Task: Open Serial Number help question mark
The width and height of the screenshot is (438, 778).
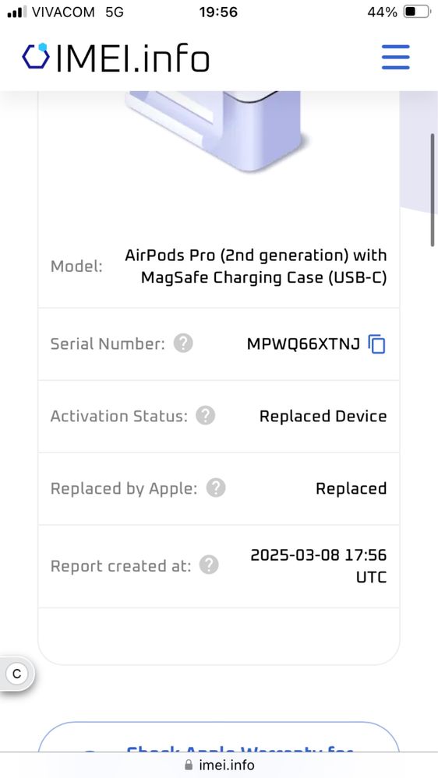Action: 183,343
